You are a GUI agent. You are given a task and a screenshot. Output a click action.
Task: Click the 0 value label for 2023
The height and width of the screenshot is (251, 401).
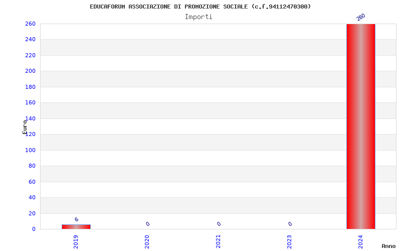coord(290,224)
